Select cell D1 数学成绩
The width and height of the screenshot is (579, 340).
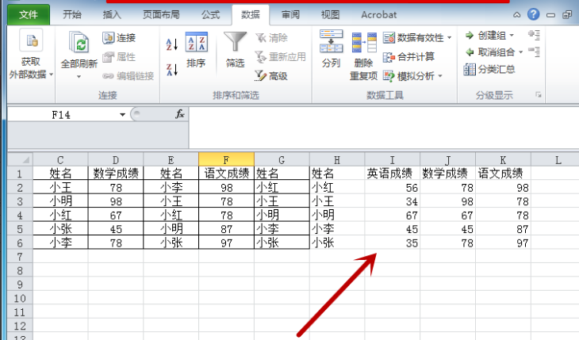pos(116,173)
